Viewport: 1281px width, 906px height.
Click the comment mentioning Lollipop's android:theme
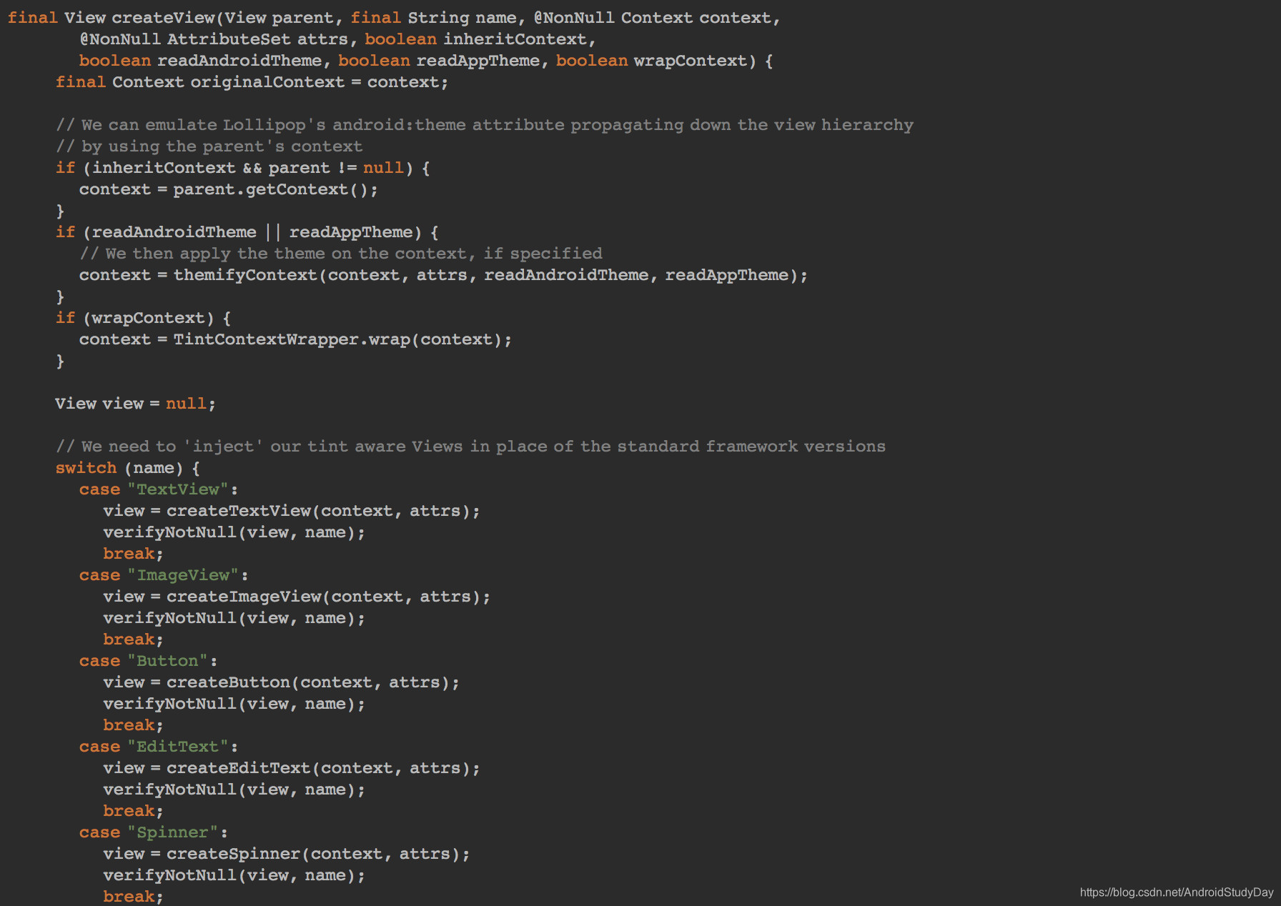tap(485, 125)
